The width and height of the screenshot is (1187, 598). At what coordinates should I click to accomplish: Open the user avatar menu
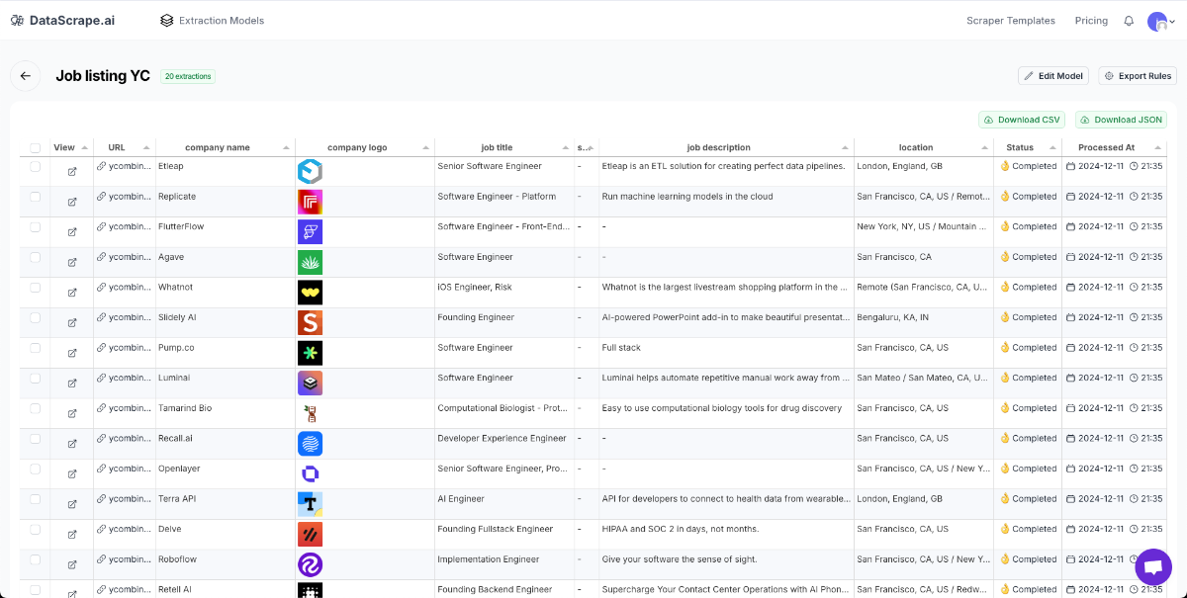(1161, 21)
